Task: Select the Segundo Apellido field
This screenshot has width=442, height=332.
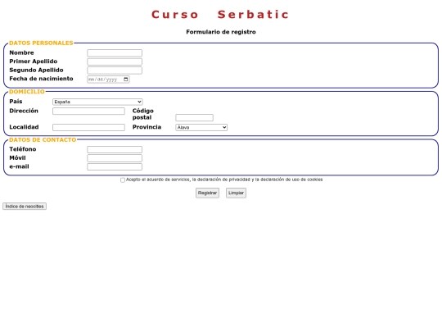Action: pyautogui.click(x=115, y=70)
